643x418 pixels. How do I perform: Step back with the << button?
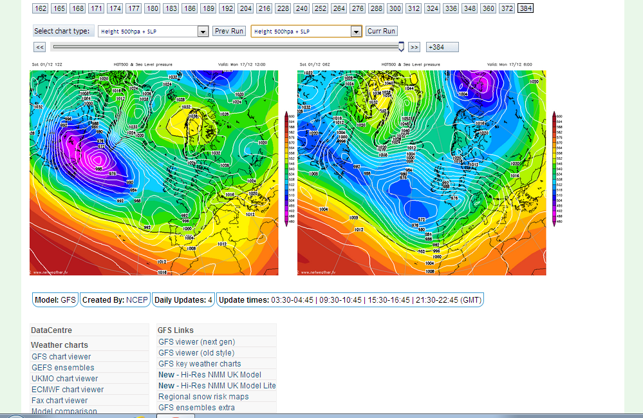40,47
